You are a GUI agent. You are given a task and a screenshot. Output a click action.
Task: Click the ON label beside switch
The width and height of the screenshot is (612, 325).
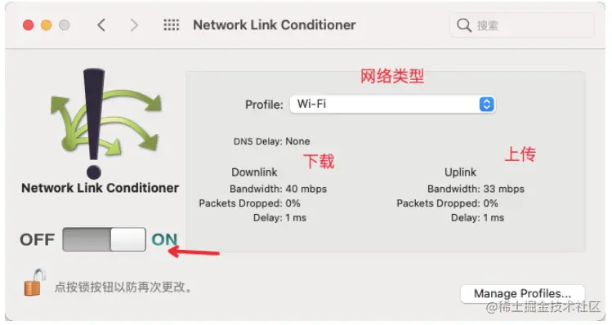tap(164, 239)
